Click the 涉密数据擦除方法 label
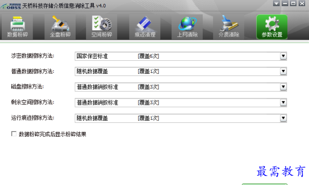 coord(33,56)
